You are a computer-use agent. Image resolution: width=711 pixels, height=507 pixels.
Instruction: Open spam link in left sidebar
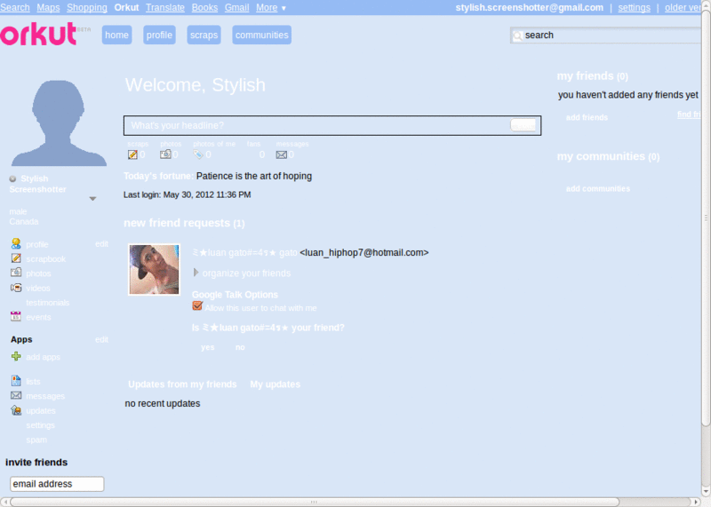coord(36,440)
